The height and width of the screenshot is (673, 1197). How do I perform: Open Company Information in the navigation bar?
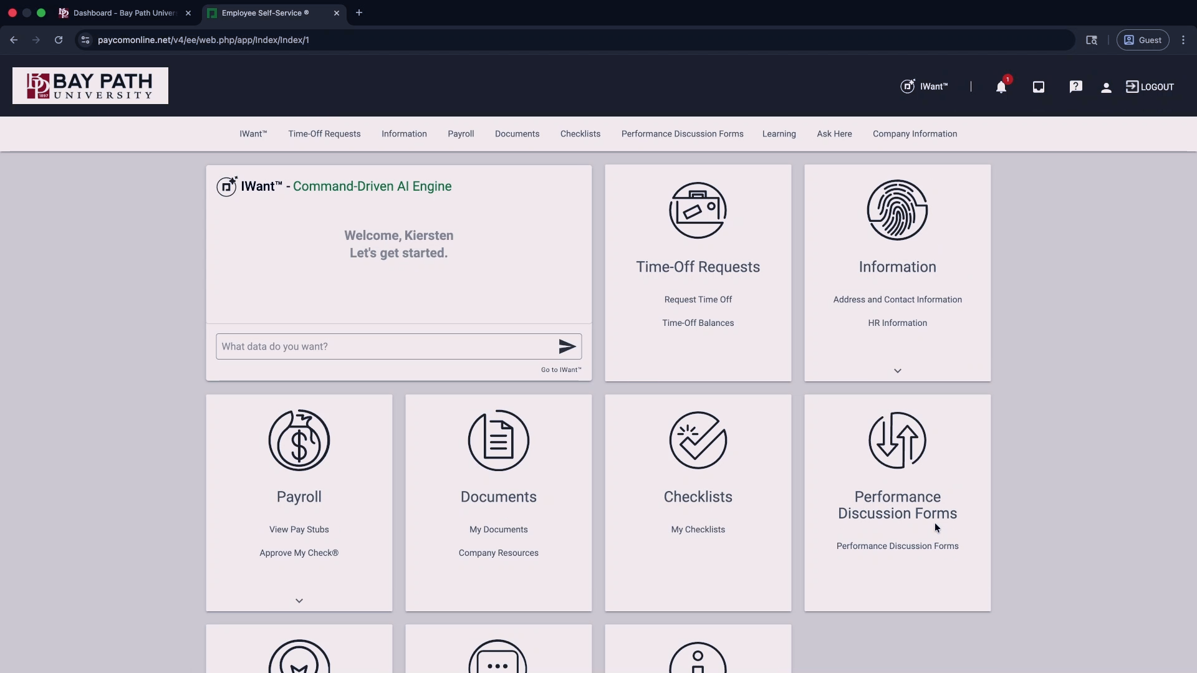coord(915,134)
